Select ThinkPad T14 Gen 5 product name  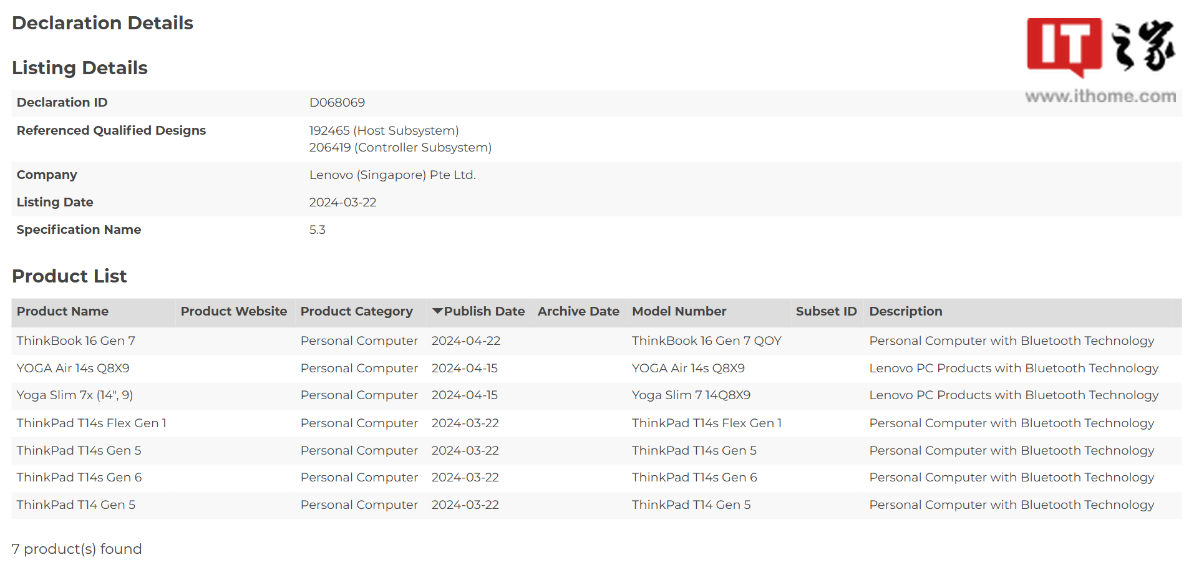point(75,505)
